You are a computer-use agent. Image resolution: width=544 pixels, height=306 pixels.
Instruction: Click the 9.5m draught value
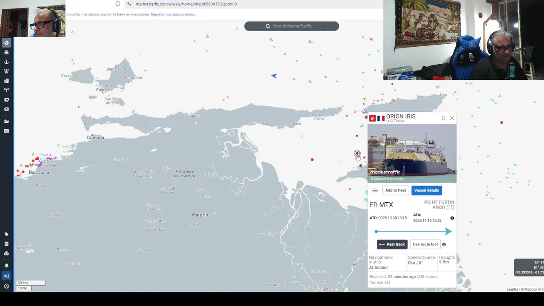[444, 262]
